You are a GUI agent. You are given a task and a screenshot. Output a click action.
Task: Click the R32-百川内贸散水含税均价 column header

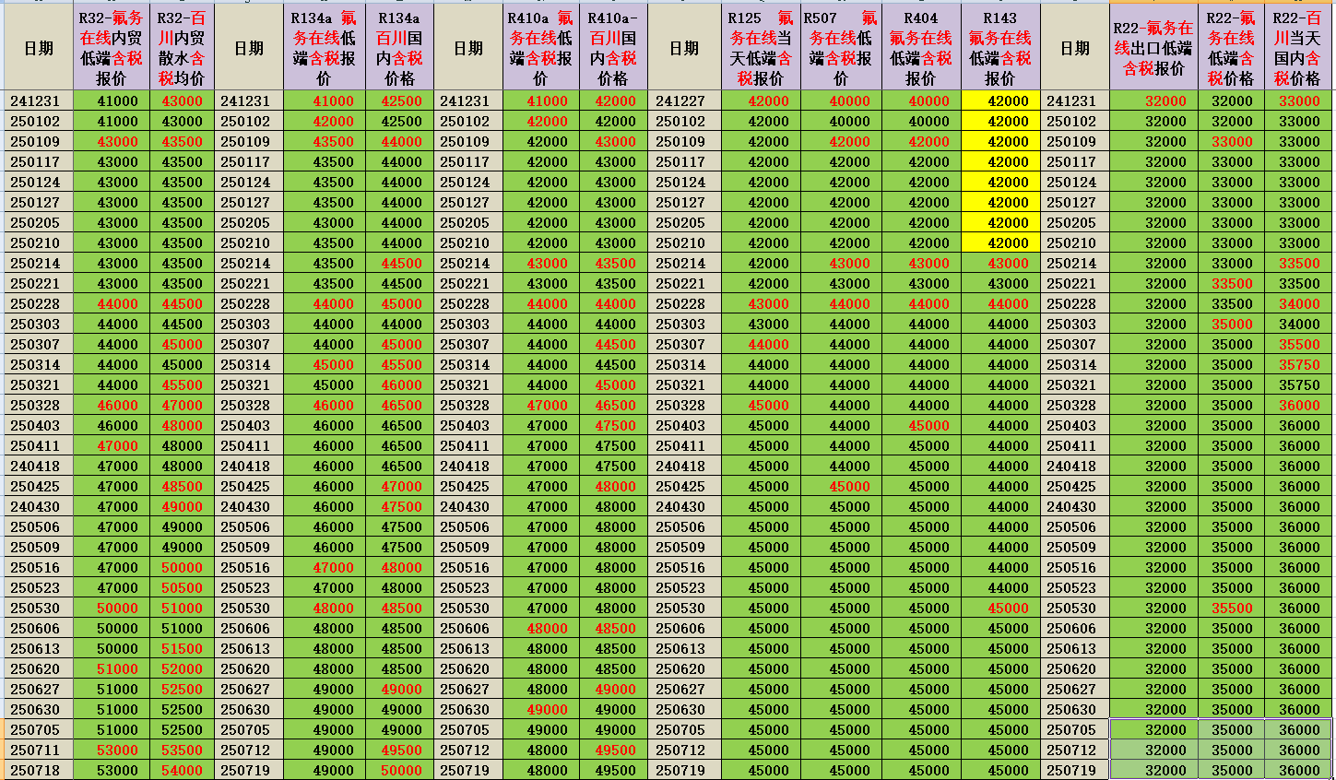182,48
